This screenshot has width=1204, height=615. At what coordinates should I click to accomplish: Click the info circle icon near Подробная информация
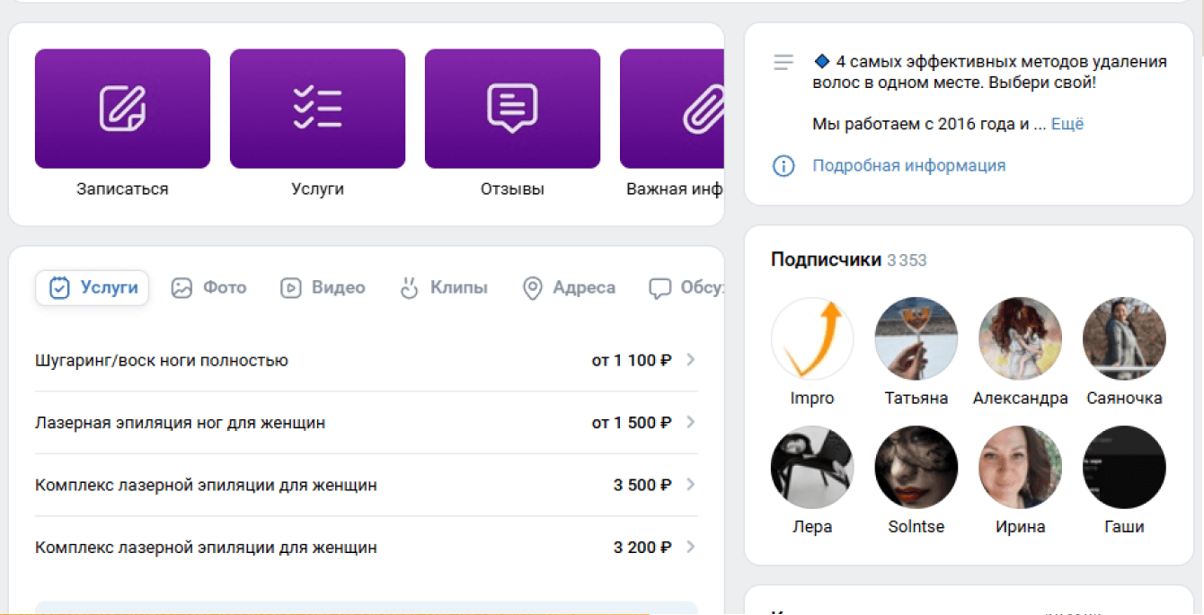click(783, 166)
